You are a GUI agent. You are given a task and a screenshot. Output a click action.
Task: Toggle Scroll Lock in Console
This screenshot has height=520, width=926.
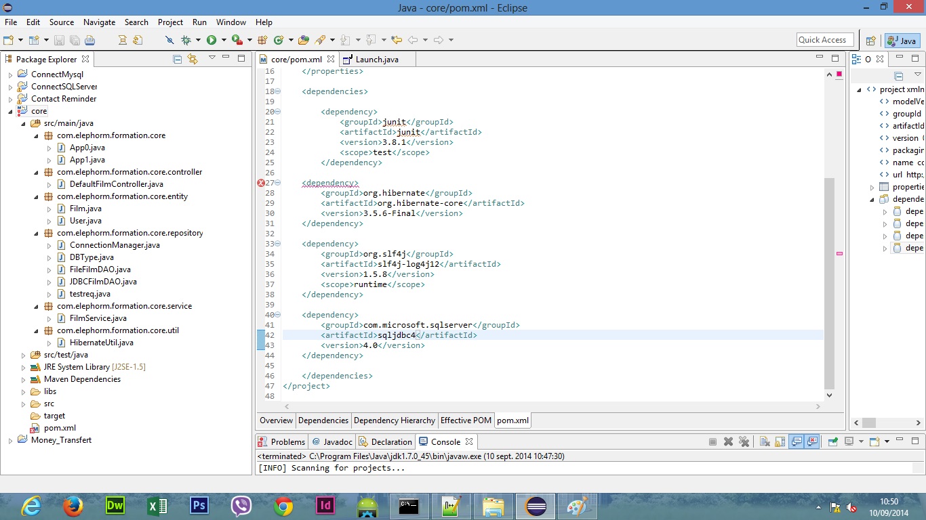(x=780, y=441)
